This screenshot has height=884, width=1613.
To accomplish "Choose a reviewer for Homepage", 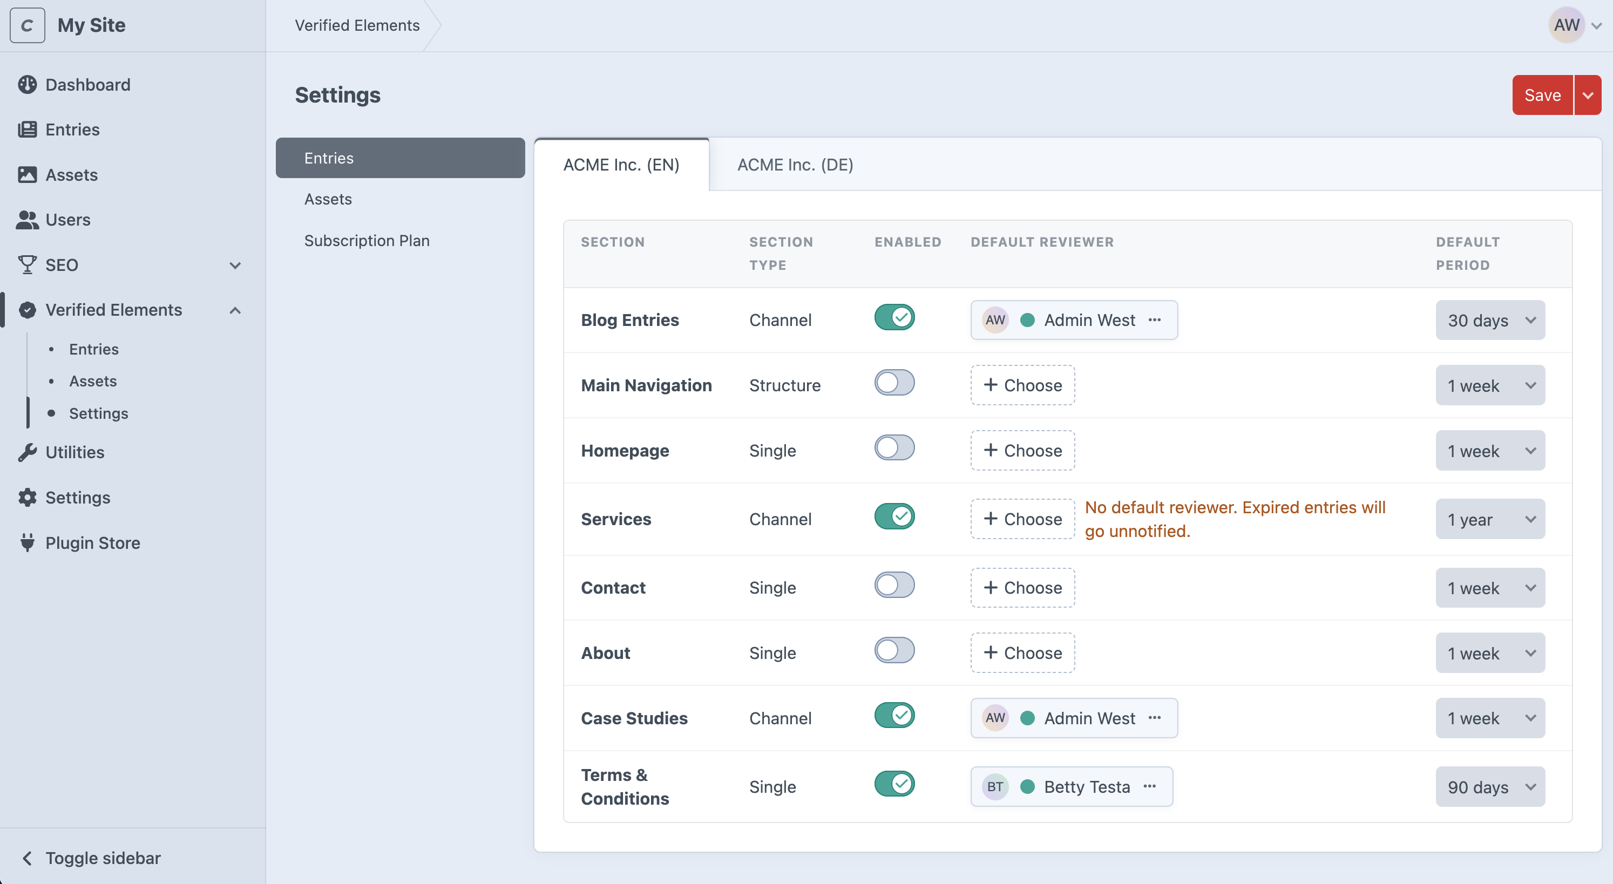I will click(1022, 450).
